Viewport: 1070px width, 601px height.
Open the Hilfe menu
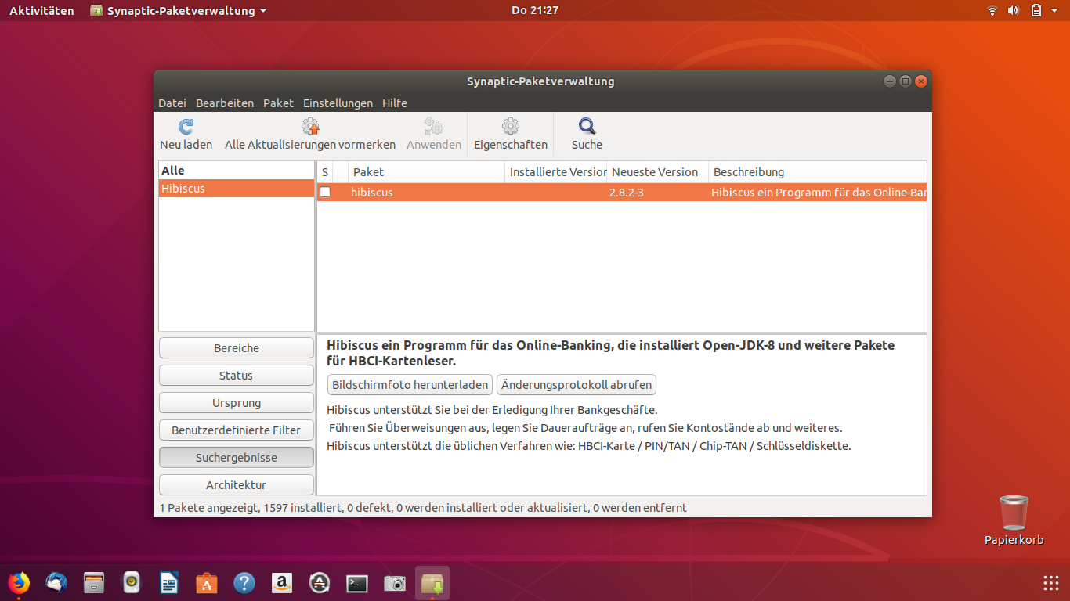[395, 103]
